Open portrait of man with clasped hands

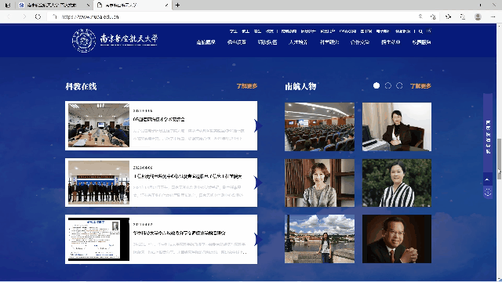pyautogui.click(x=397, y=239)
